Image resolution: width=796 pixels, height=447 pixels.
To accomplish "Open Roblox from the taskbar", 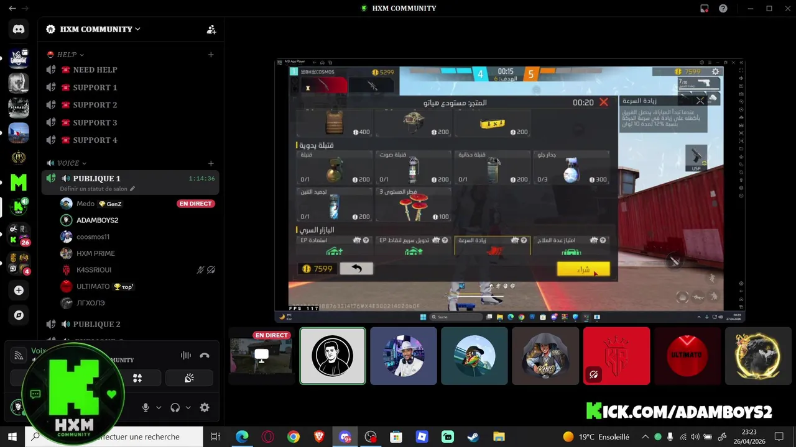I will tap(422, 437).
